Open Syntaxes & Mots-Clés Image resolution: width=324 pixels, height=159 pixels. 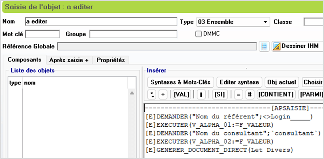click(181, 82)
